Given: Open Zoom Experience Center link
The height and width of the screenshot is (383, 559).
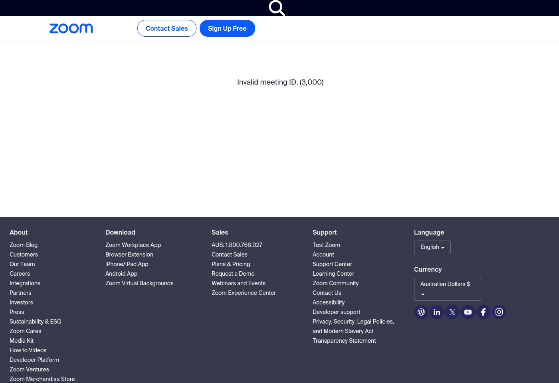Looking at the screenshot, I should [x=244, y=293].
